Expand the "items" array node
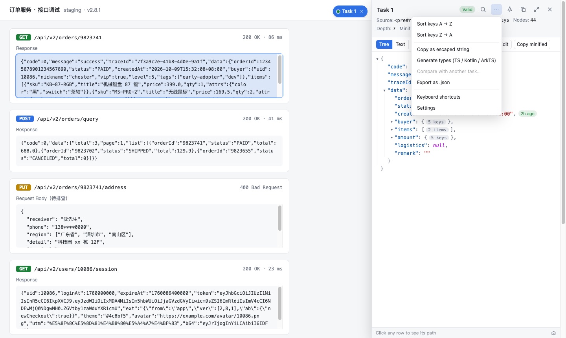The height and width of the screenshot is (338, 566). click(391, 130)
